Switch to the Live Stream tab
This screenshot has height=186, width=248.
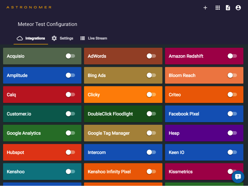pyautogui.click(x=94, y=38)
